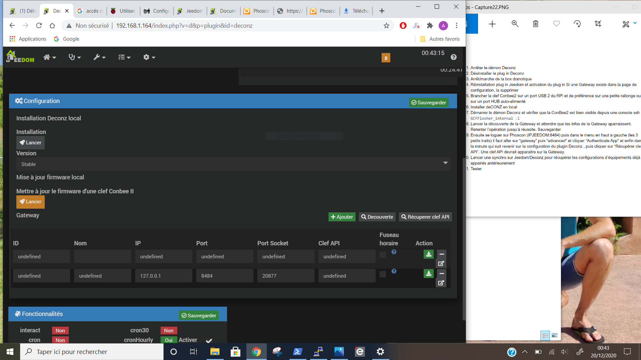This screenshot has width=641, height=360.
Task: Toggle the cron Non label
Action: click(60, 340)
